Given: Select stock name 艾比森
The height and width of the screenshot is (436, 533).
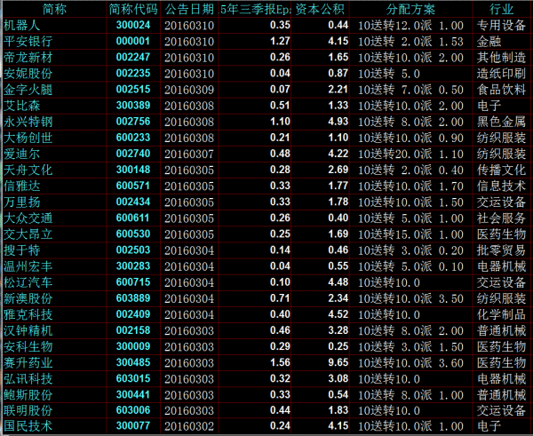Looking at the screenshot, I should 21,106.
